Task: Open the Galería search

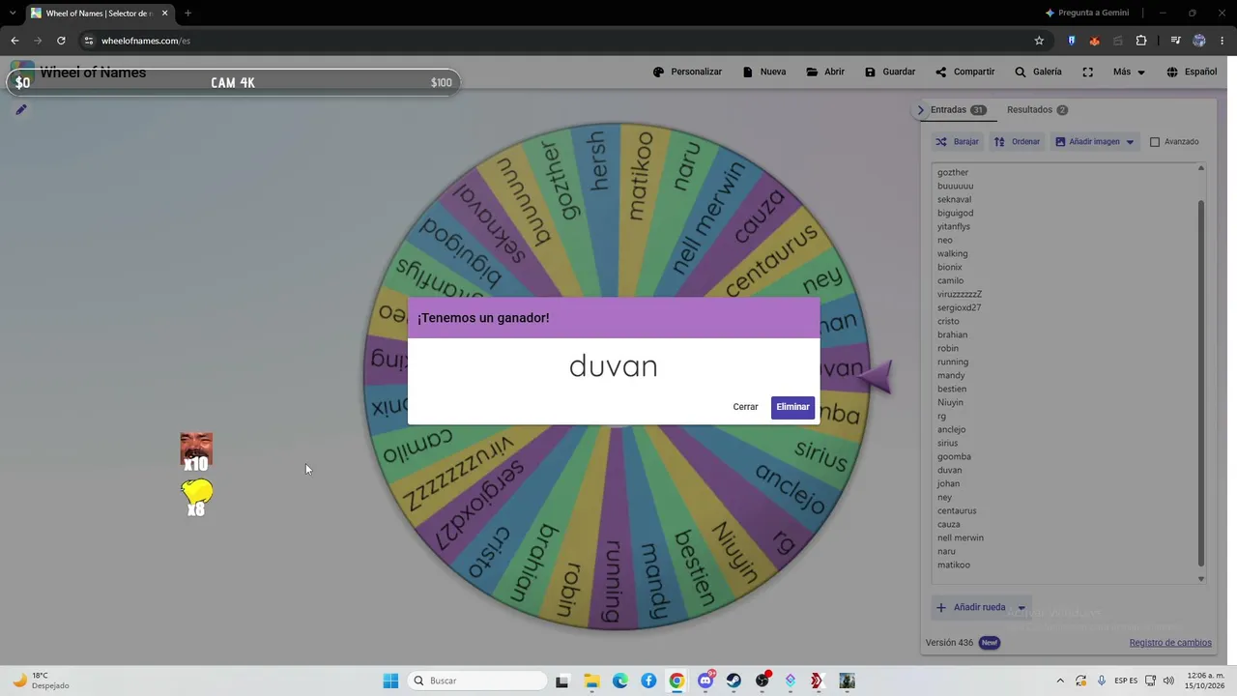Action: (x=1038, y=72)
